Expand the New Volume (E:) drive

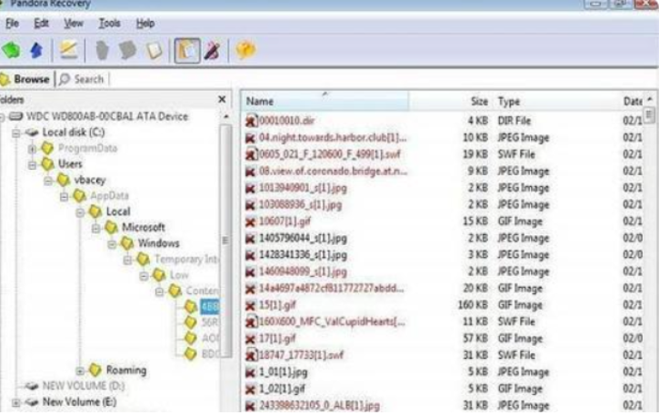[x=15, y=401]
